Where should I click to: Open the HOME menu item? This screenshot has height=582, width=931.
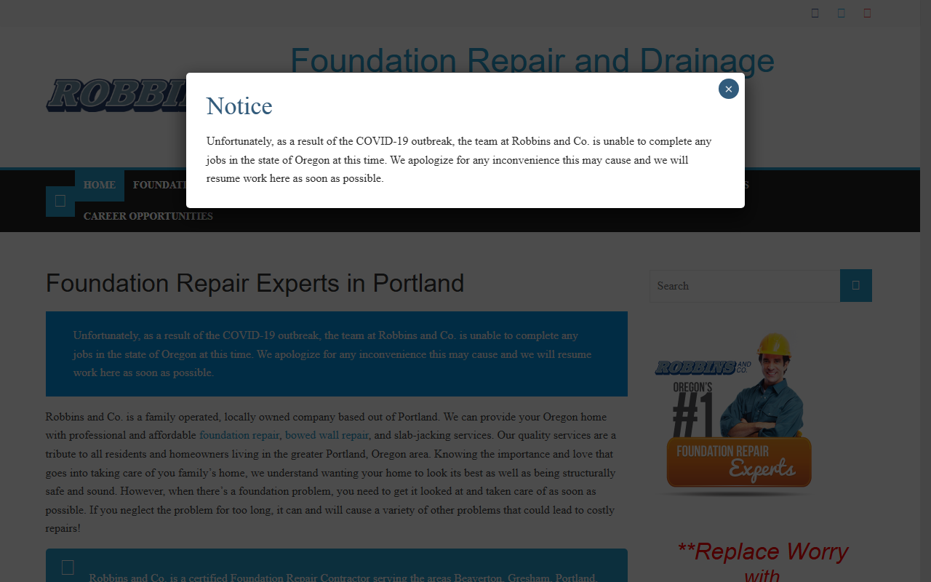tap(100, 186)
